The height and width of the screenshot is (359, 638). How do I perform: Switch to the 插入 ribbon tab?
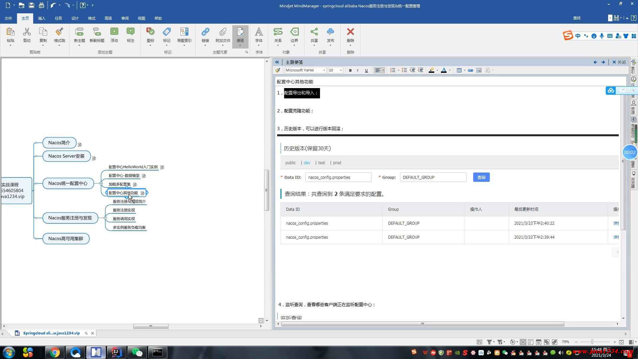tap(42, 18)
